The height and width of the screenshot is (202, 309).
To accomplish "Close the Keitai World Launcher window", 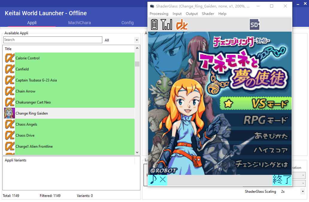I will point(305,4).
